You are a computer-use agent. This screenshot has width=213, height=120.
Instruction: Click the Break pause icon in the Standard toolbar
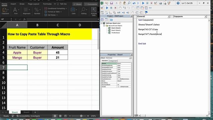tap(147, 3)
